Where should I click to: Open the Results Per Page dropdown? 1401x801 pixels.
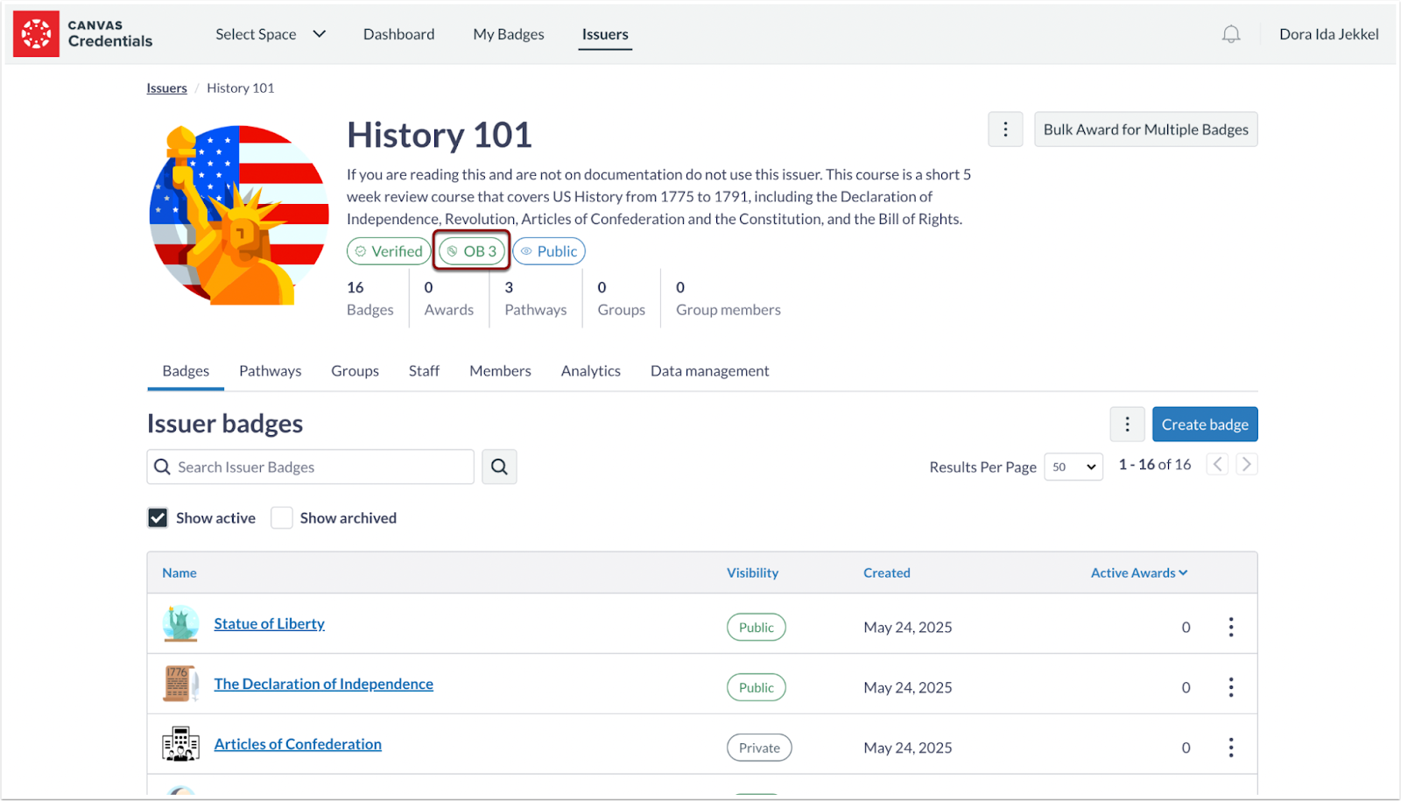[1074, 467]
